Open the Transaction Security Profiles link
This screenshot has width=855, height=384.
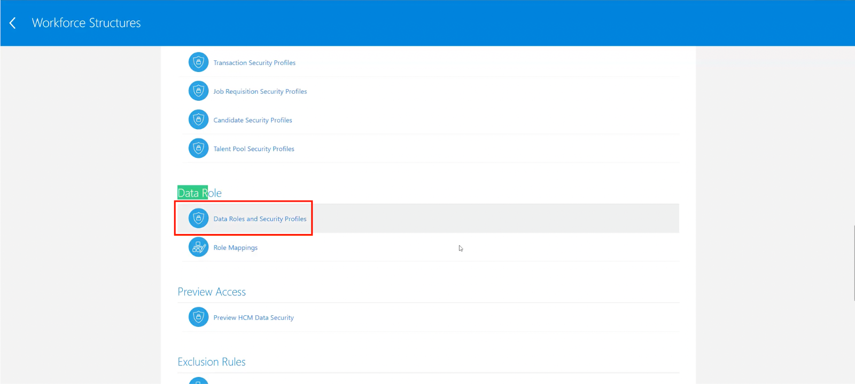point(254,63)
